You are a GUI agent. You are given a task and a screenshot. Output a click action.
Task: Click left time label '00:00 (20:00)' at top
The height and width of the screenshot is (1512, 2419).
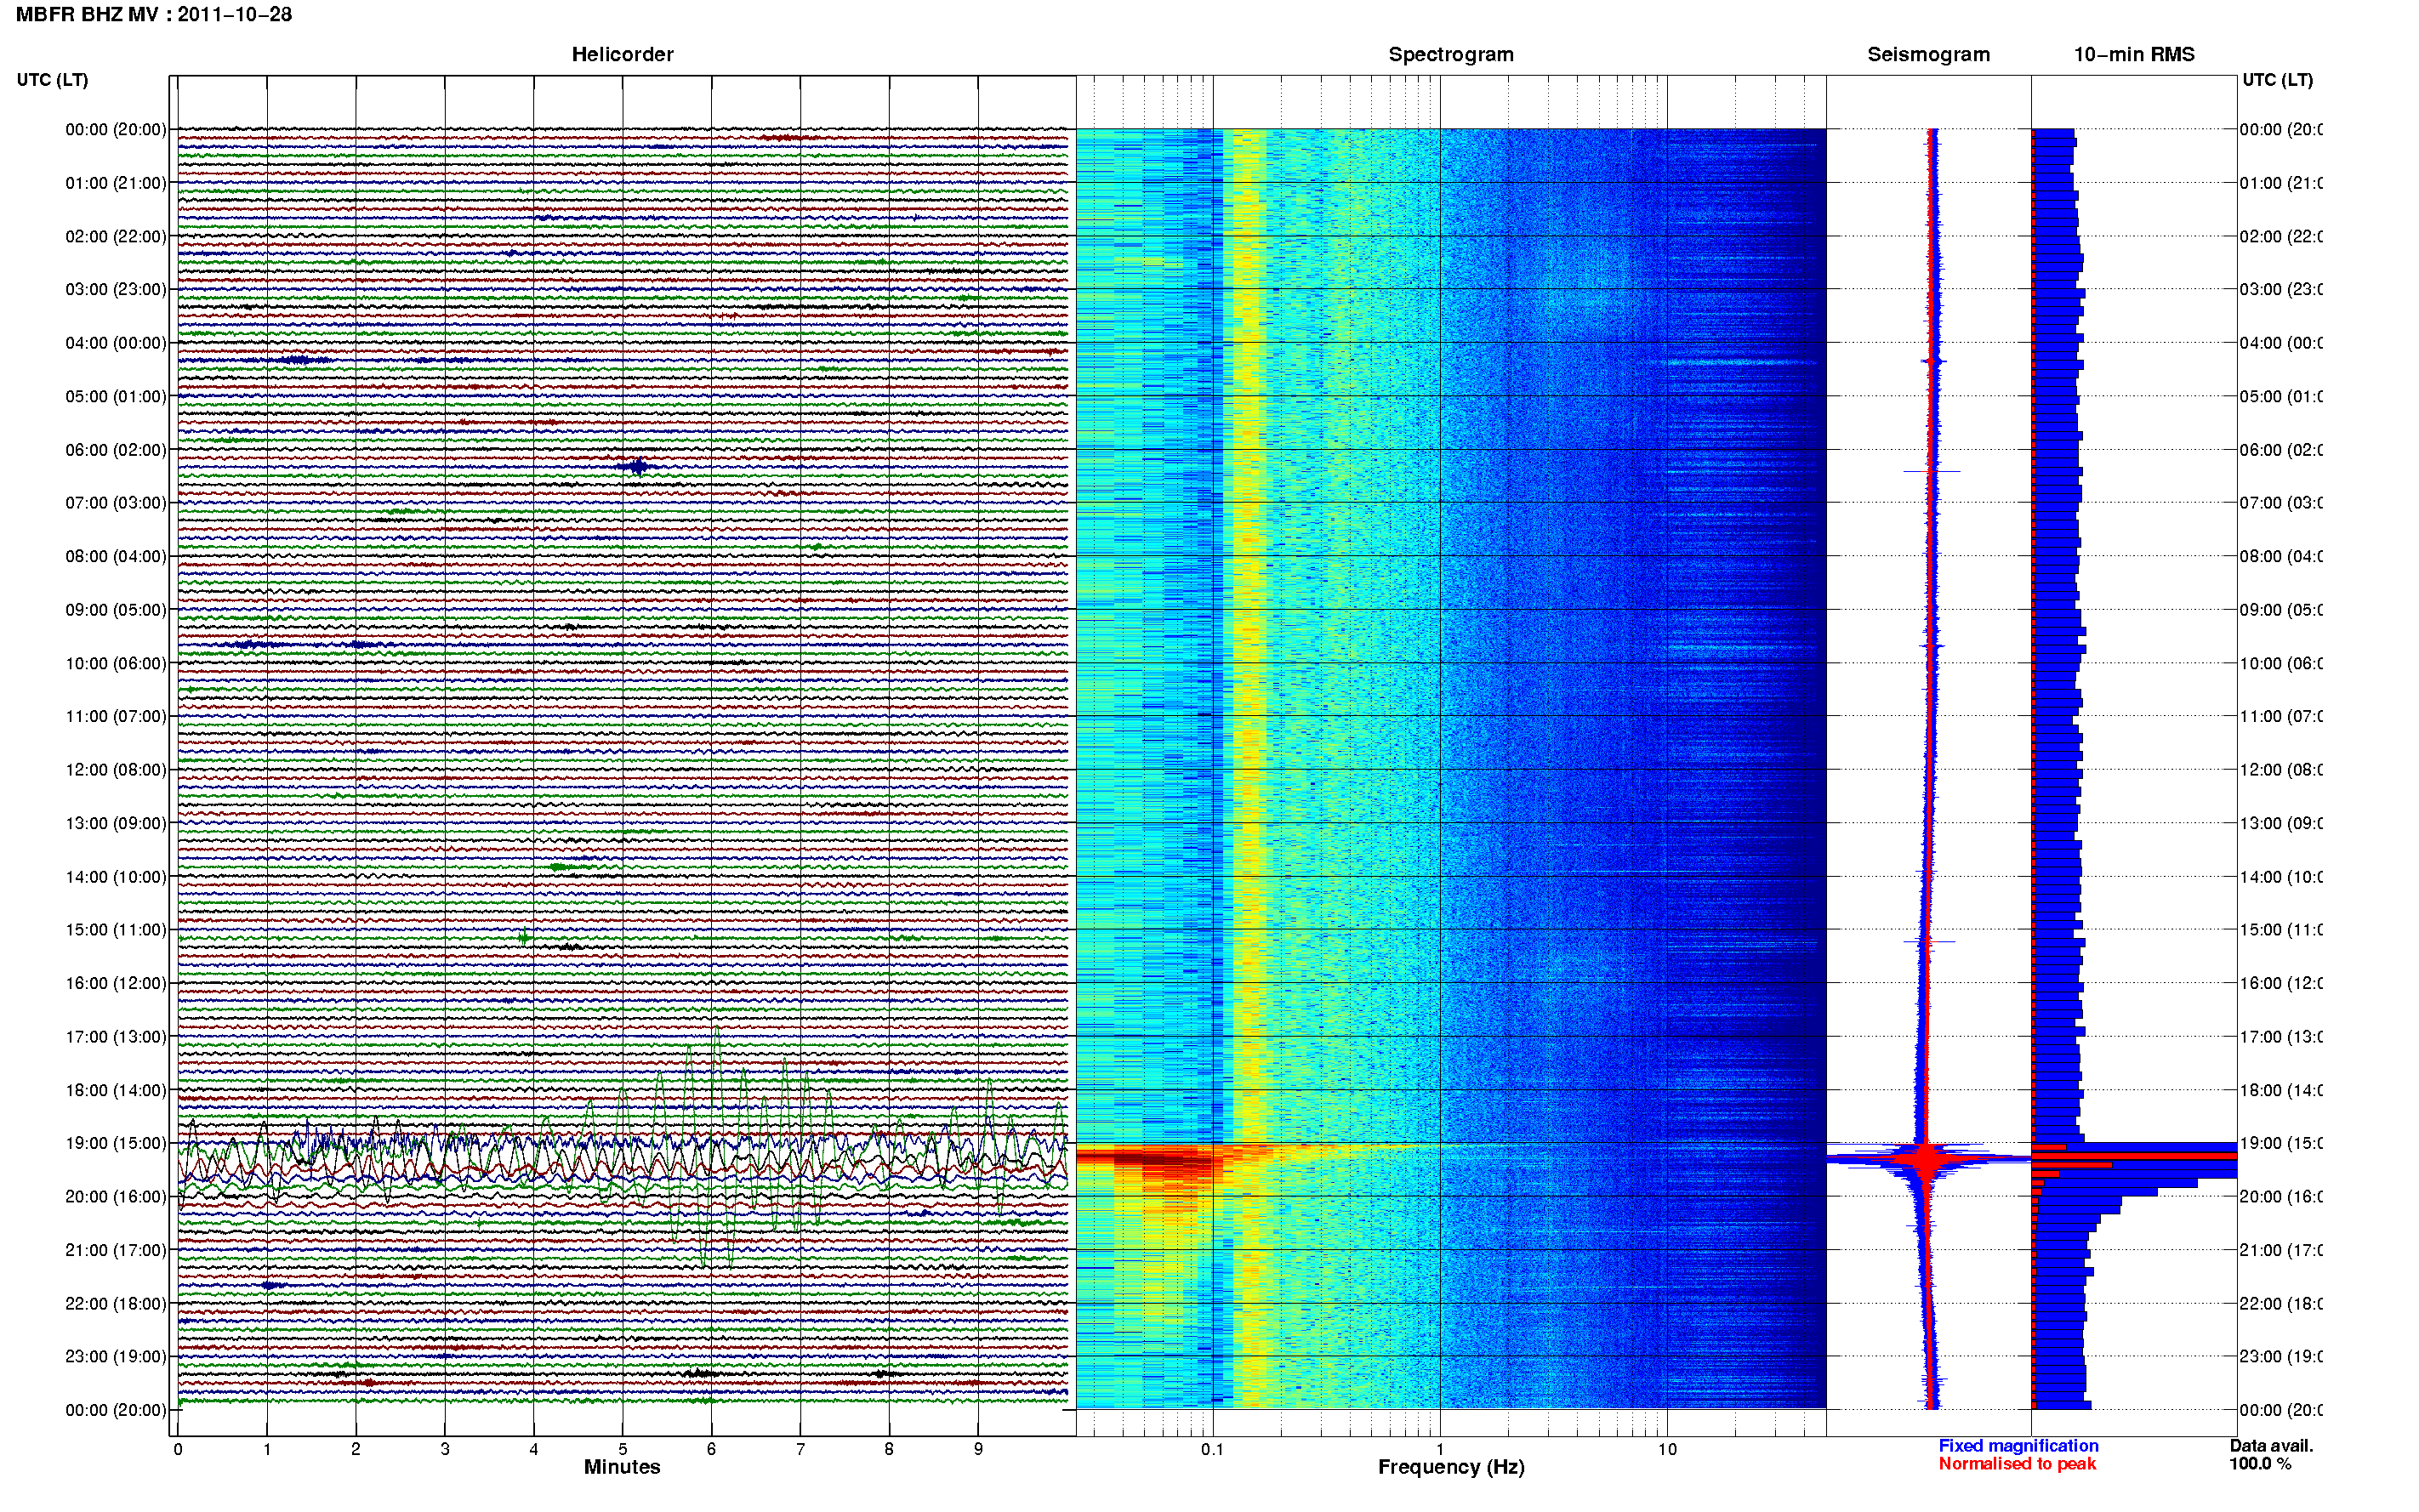[x=116, y=129]
